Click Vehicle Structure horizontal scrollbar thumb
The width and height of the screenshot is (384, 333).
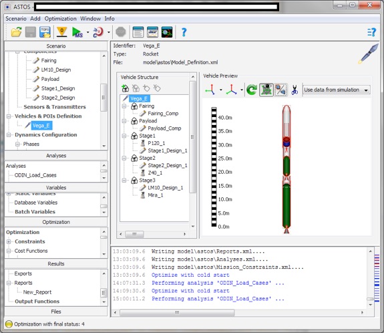coord(134,234)
